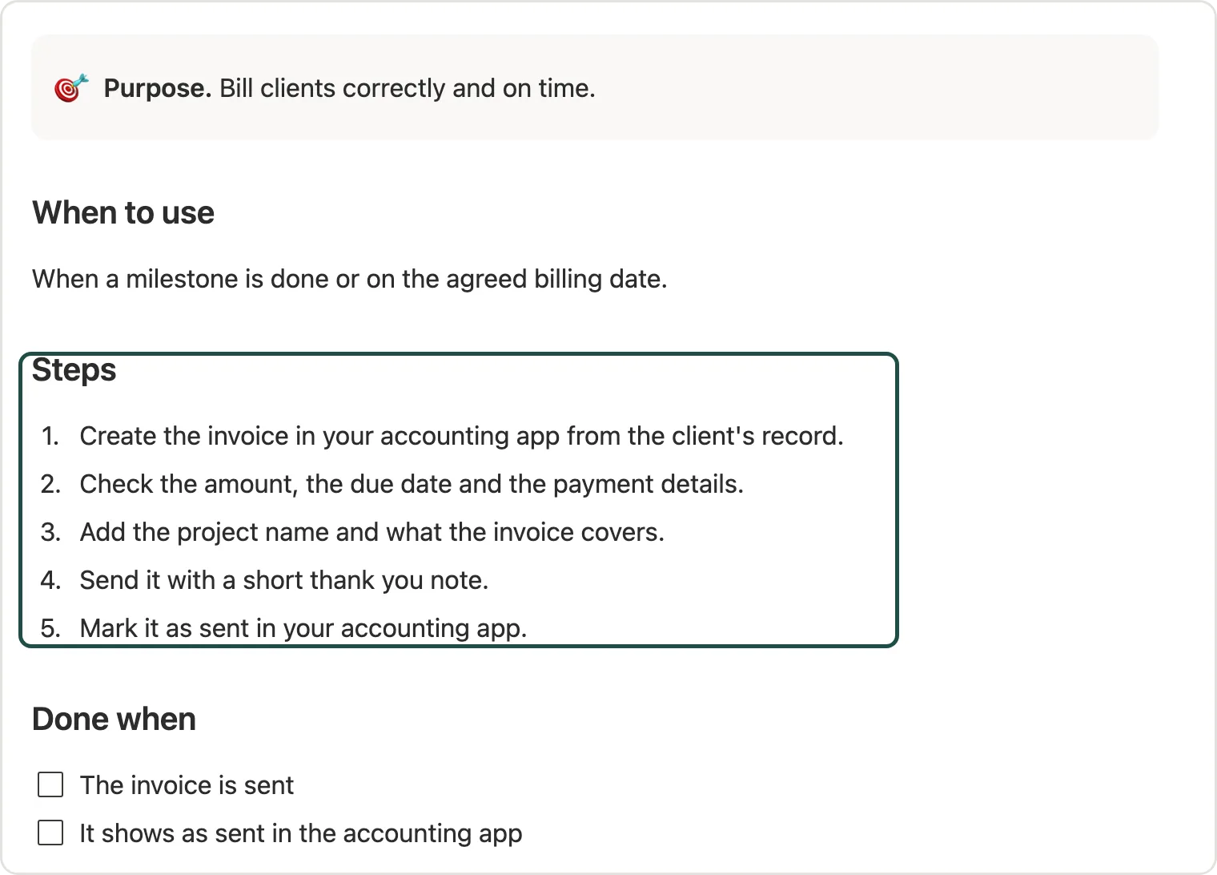
Task: Click the number '3.' list marker
Action: click(50, 532)
